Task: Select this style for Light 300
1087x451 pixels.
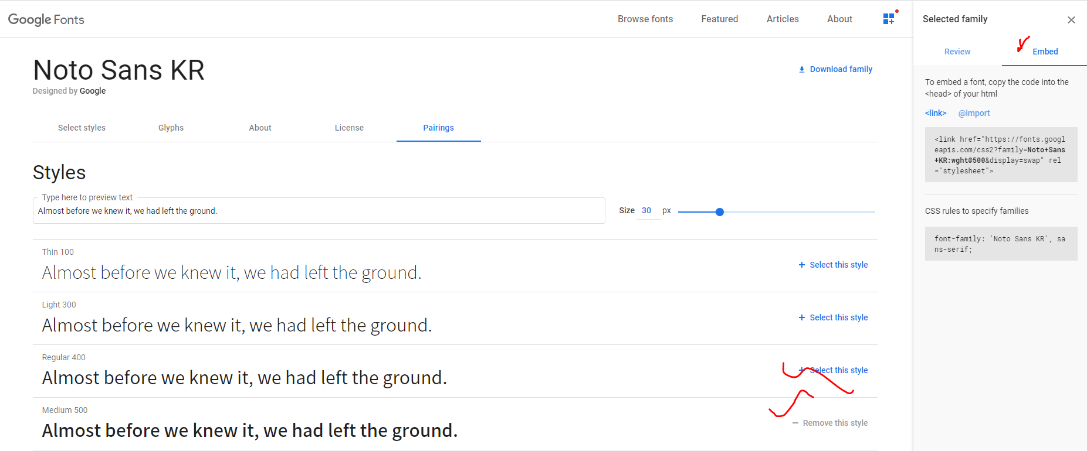Action: click(x=833, y=317)
